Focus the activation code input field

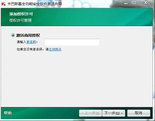click(72, 42)
